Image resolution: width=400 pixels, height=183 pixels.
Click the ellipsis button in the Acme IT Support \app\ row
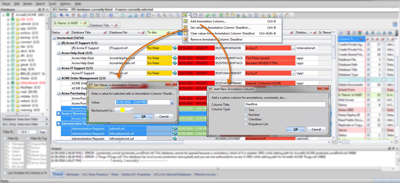[x=293, y=73]
